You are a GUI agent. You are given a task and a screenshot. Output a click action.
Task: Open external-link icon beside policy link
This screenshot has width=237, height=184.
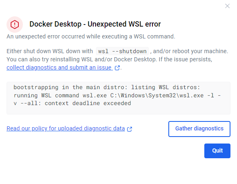point(130,129)
